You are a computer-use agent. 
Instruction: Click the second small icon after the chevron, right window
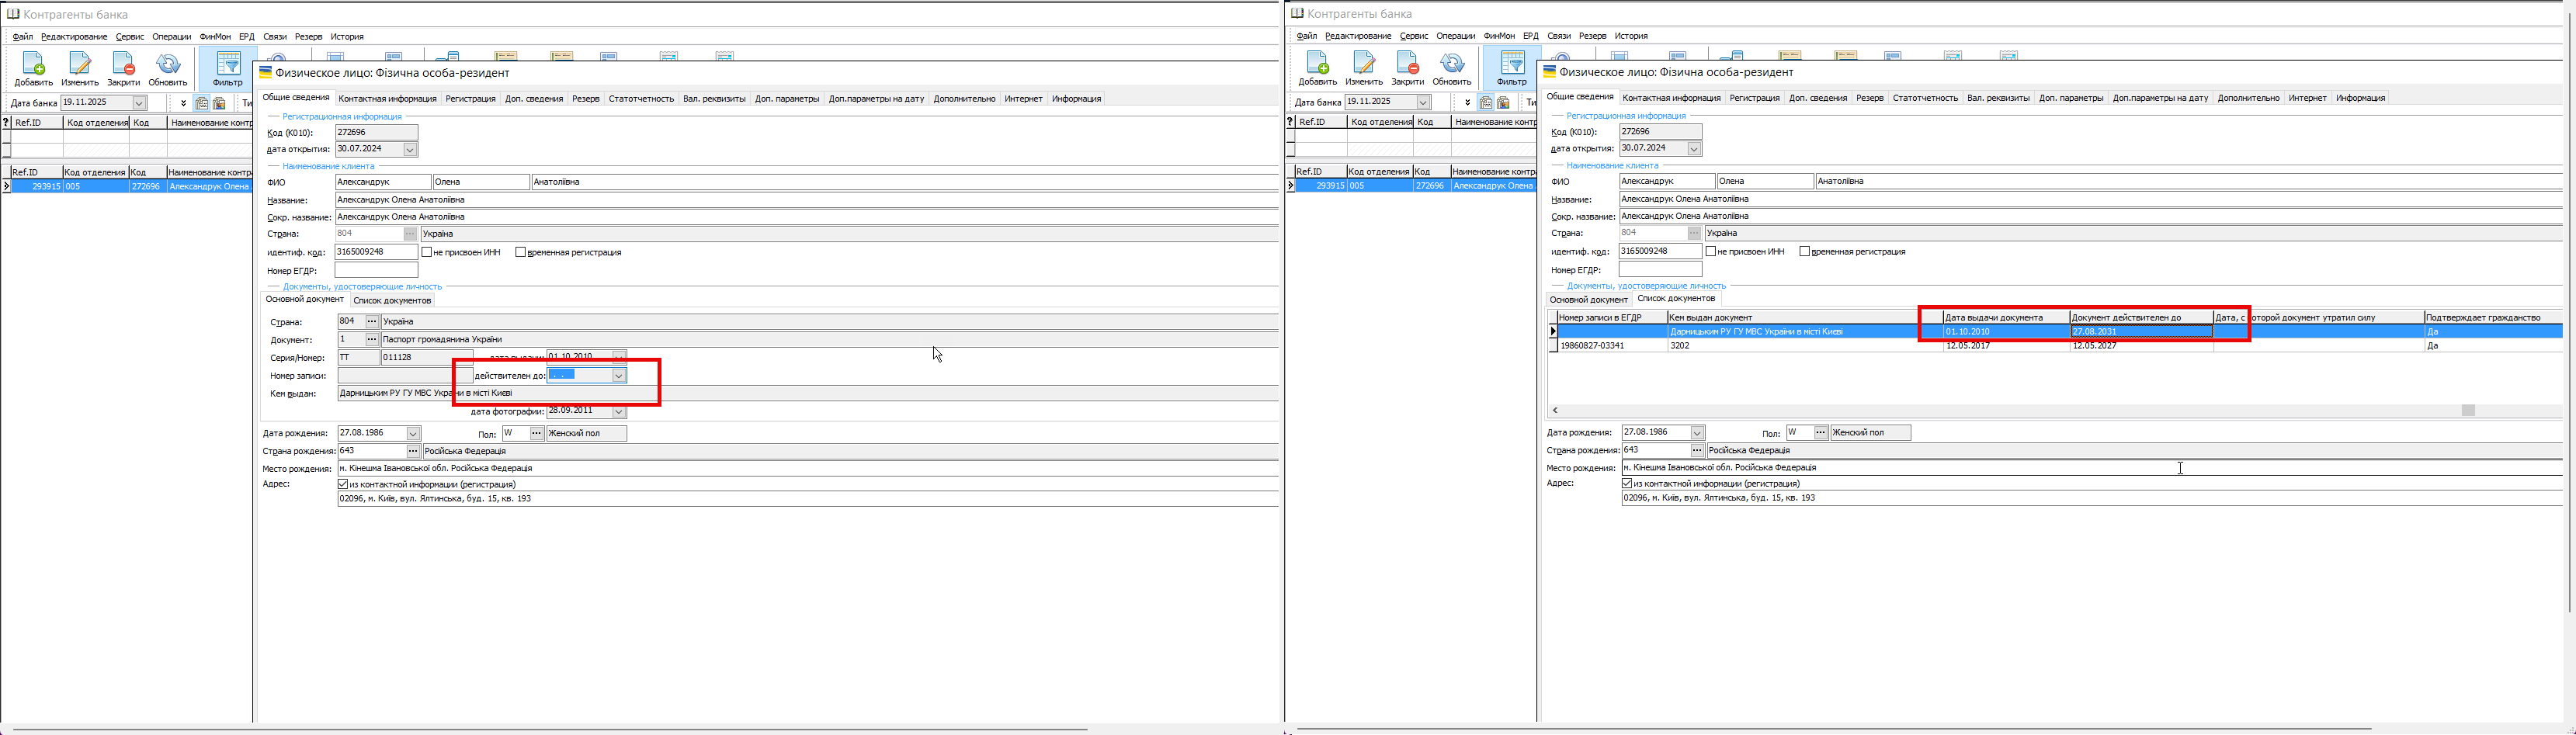pyautogui.click(x=1503, y=102)
